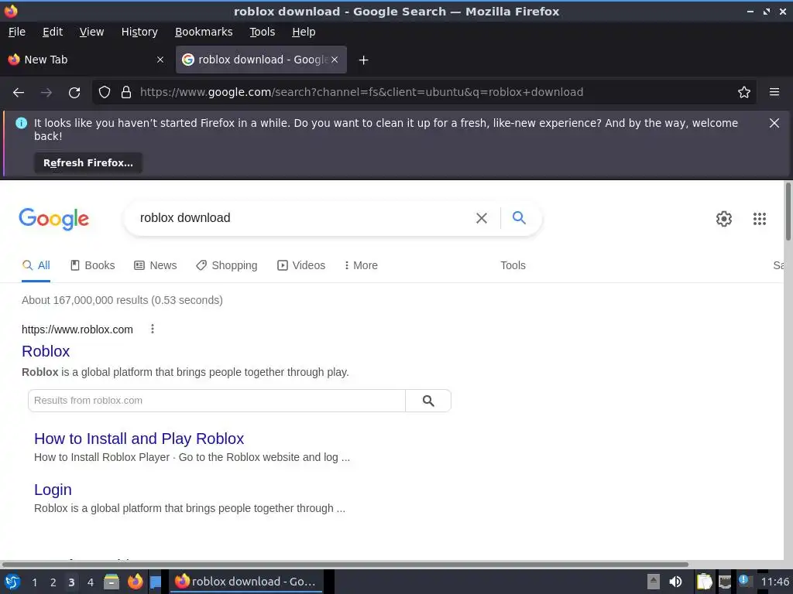Bookmark this page with the star icon
The width and height of the screenshot is (793, 594).
tap(743, 92)
